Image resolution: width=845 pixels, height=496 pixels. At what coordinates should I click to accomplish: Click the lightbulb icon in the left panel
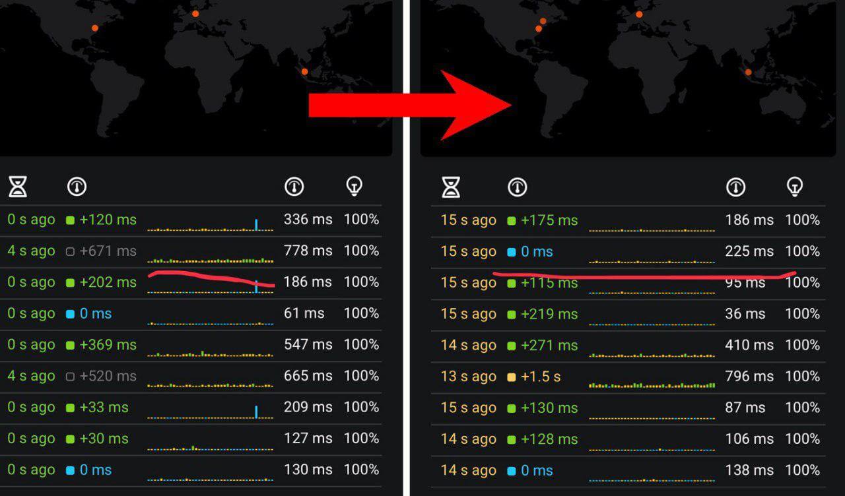(355, 187)
